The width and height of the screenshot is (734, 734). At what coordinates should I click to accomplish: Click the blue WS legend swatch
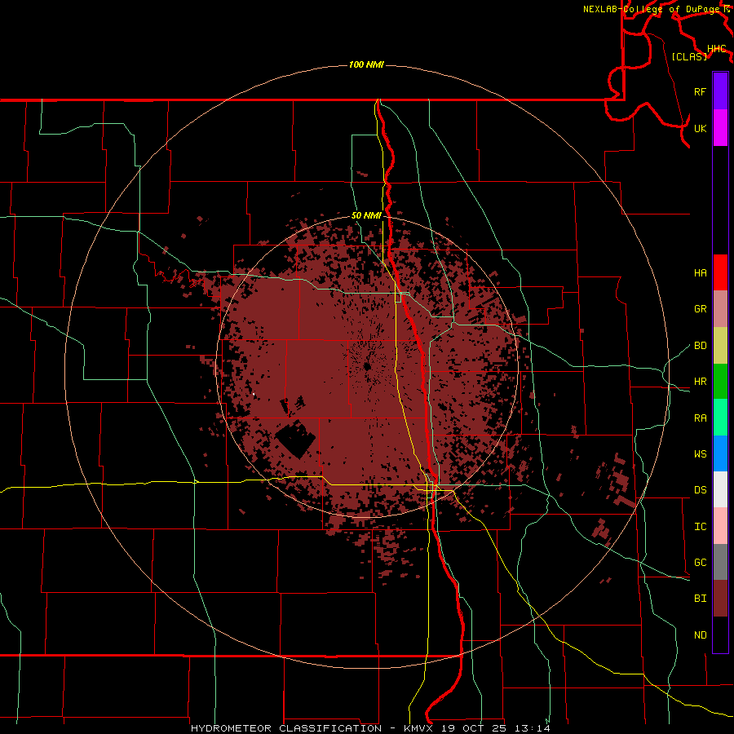[720, 453]
